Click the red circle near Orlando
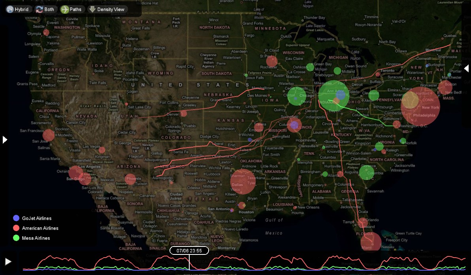 point(363,223)
